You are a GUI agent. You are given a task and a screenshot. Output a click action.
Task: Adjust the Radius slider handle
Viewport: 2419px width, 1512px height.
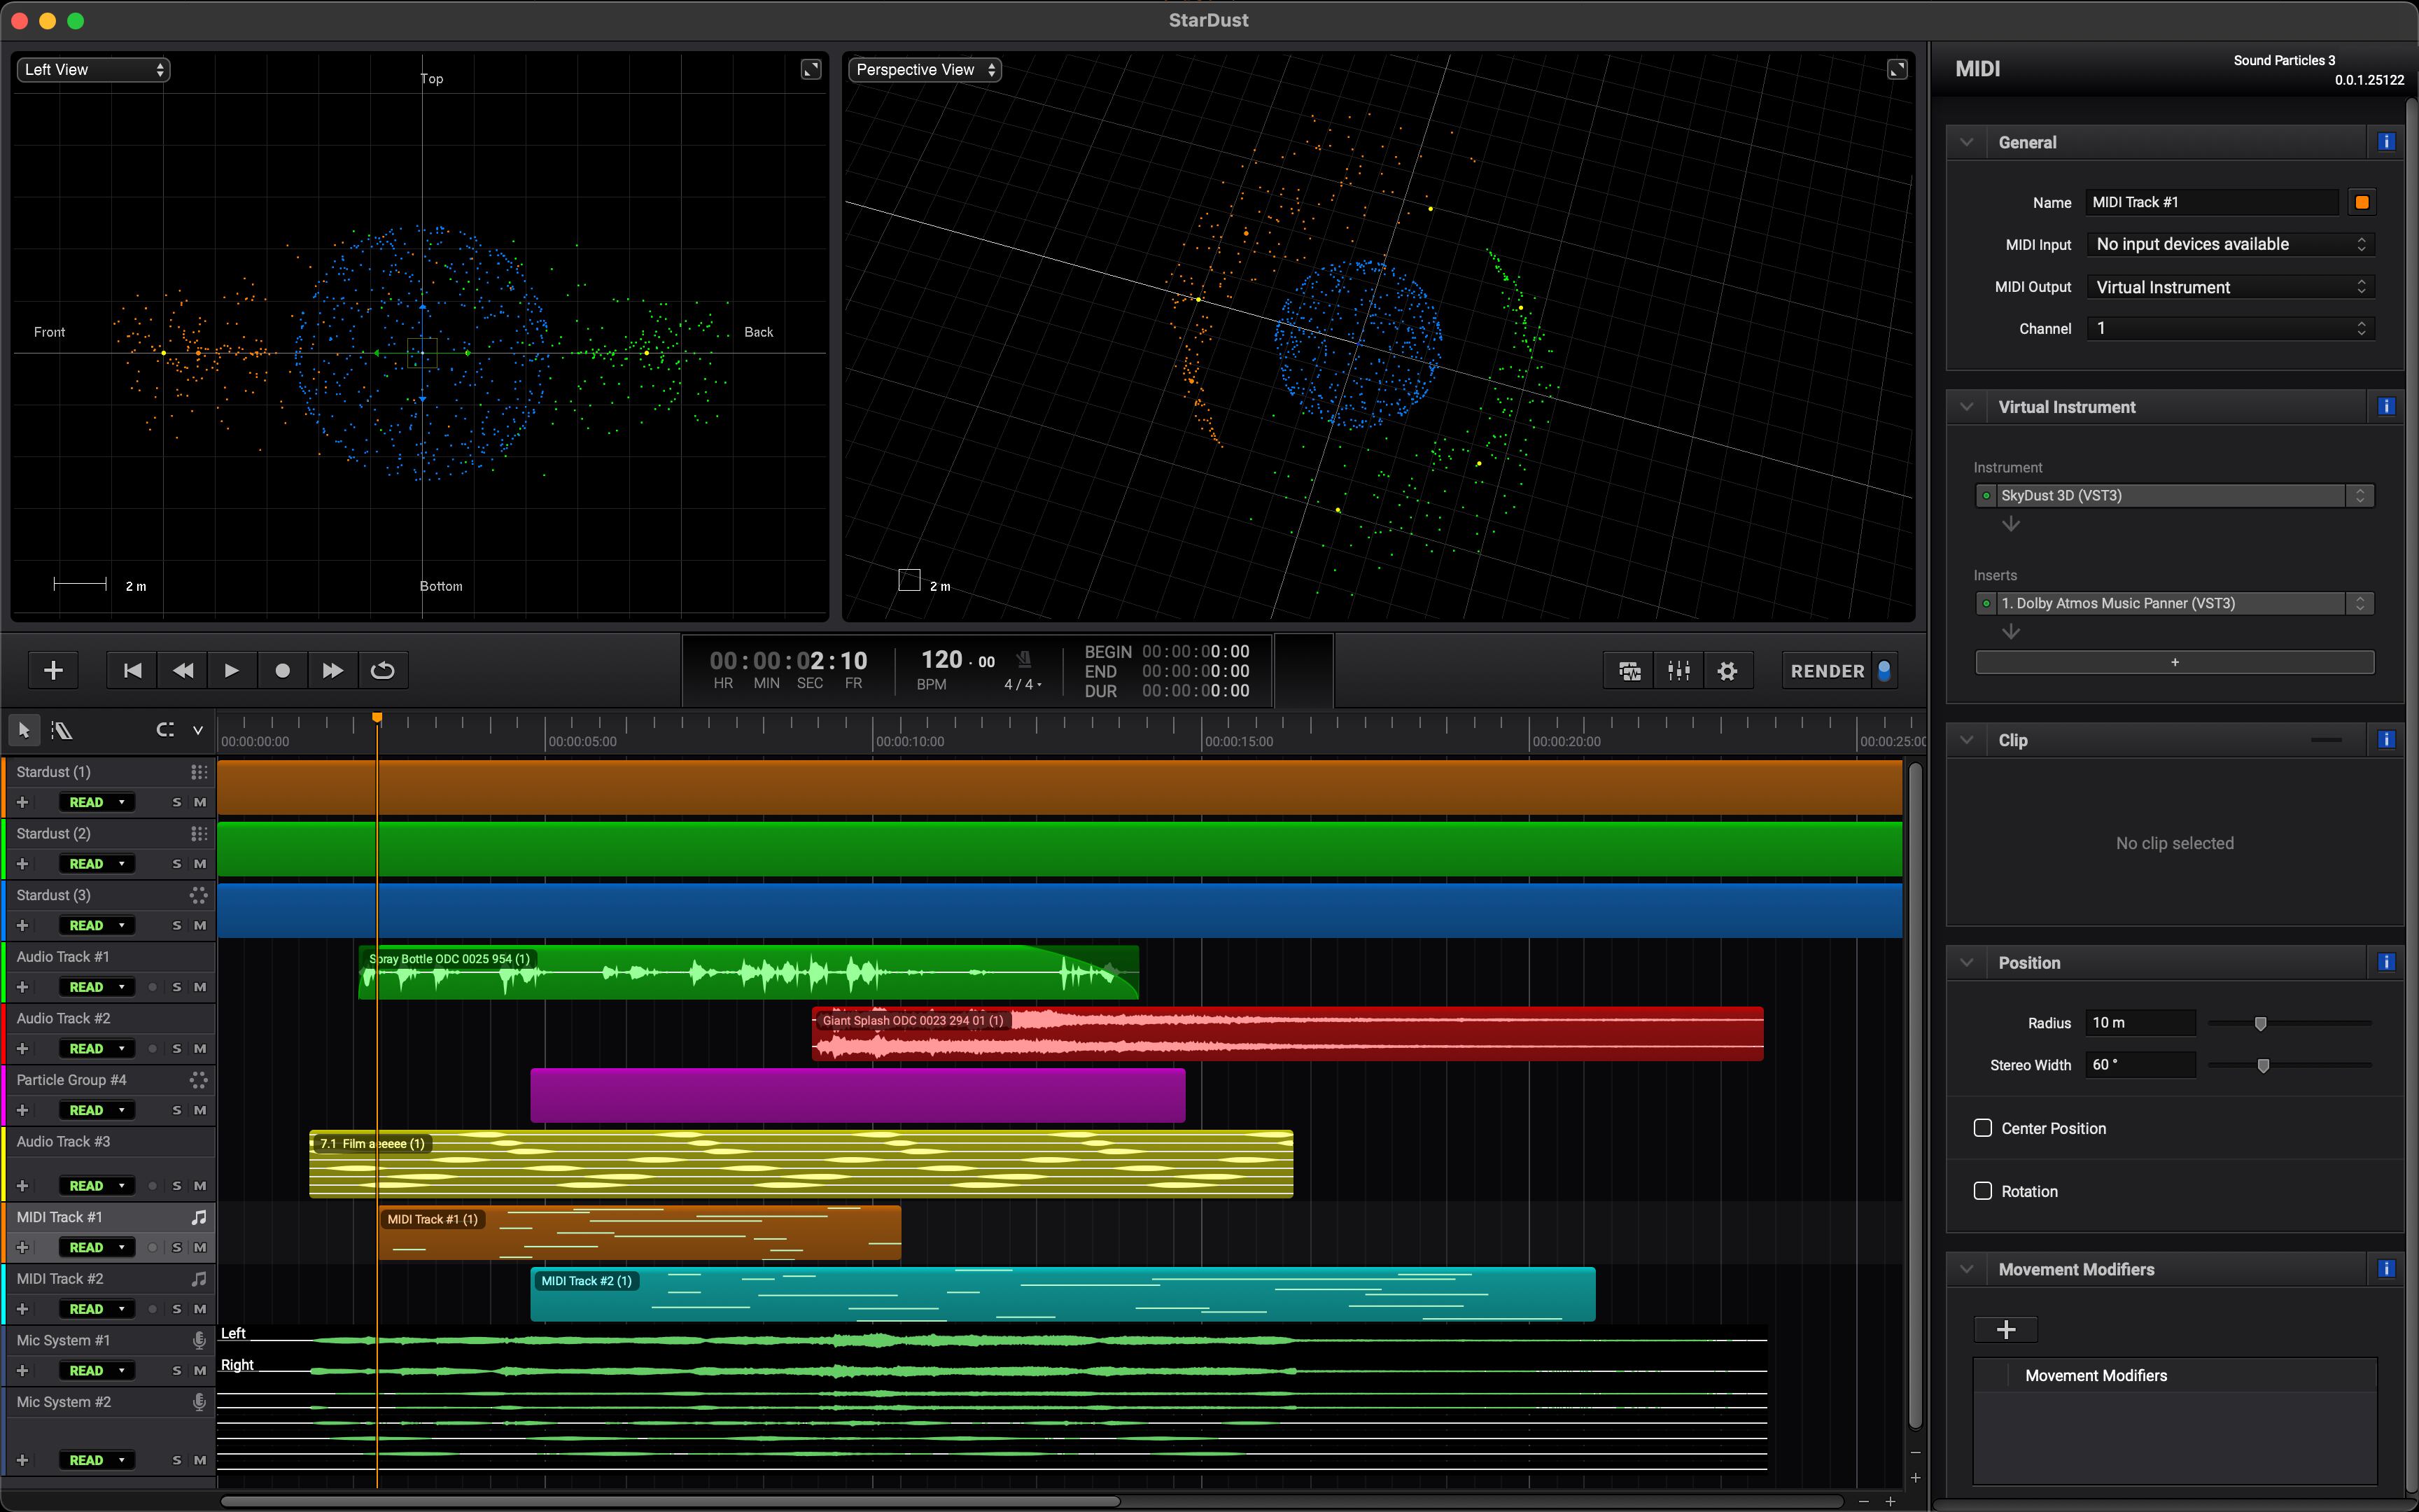pos(2260,1023)
